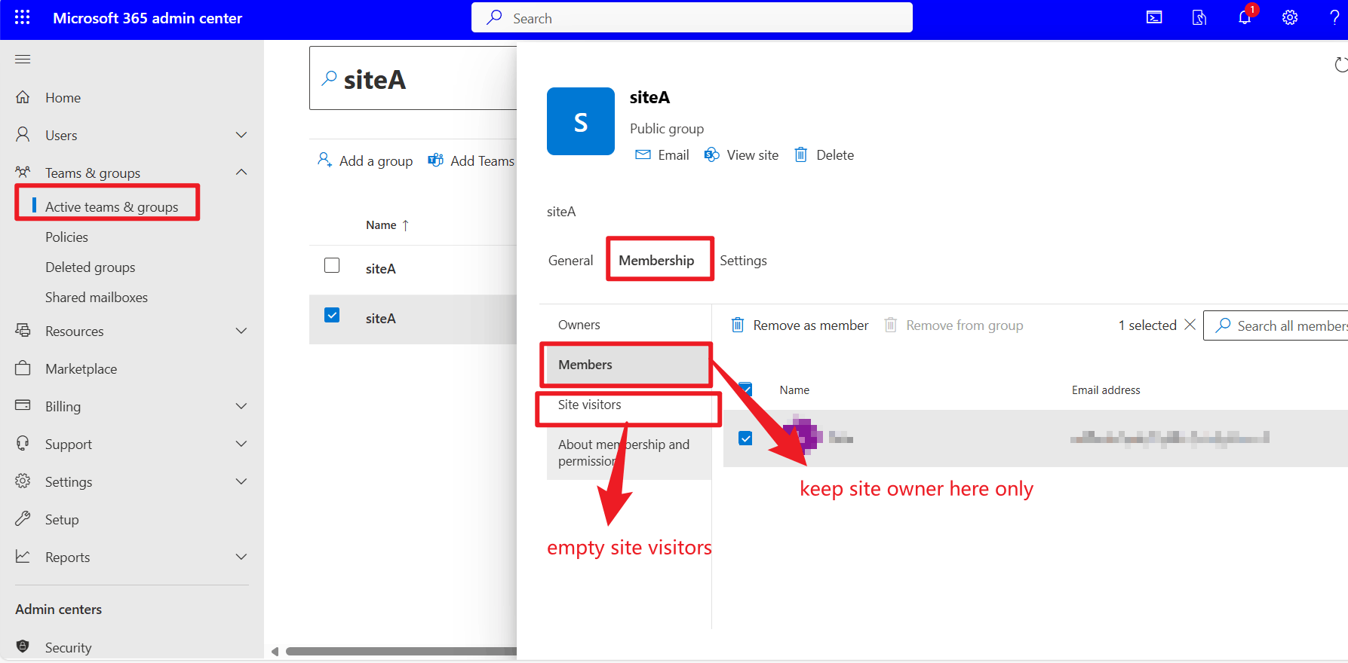Click the Home house icon
Image resolution: width=1348 pixels, height=663 pixels.
tap(23, 97)
